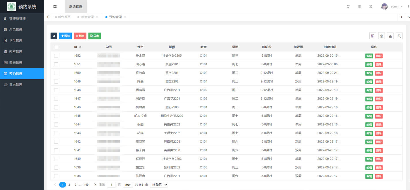Viewport: 410px width, 190px height.
Task: Check the checkbox for row id 1652
Action: pos(56,56)
